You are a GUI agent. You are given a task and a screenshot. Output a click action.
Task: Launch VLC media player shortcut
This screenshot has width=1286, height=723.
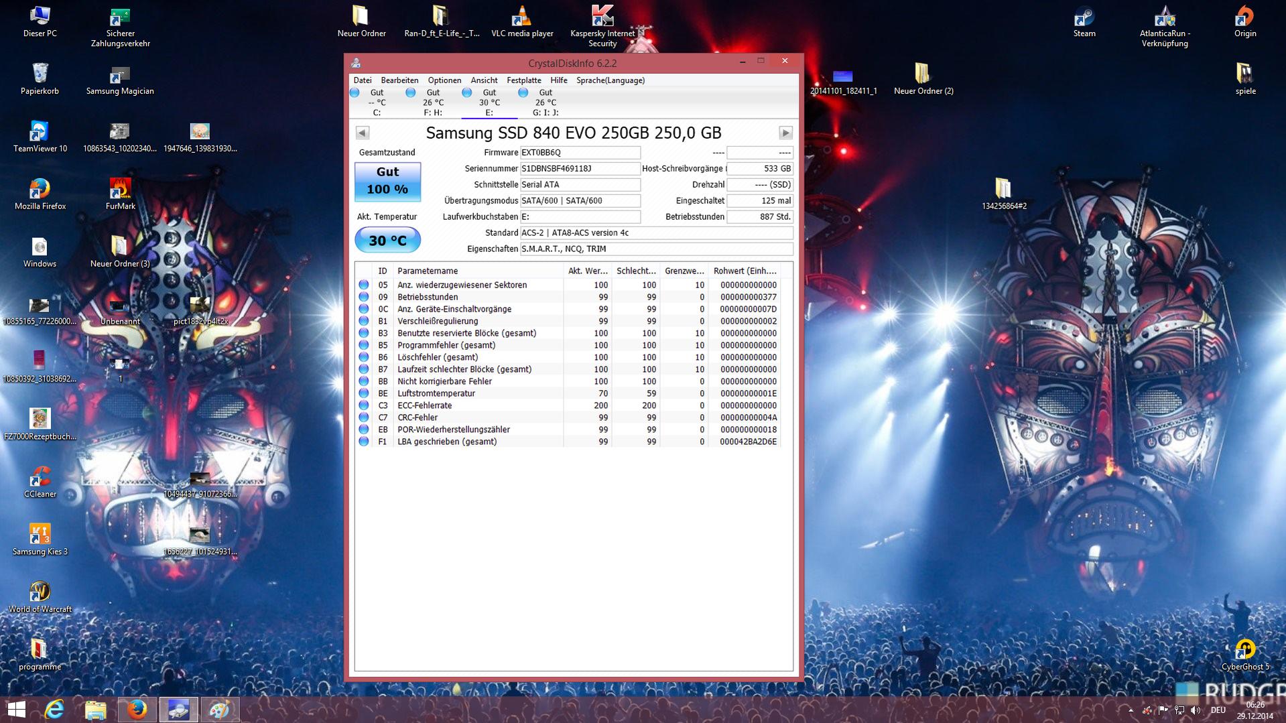[x=522, y=21]
